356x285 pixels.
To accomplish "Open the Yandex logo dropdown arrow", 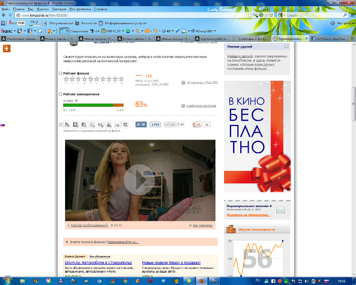I will [x=15, y=31].
